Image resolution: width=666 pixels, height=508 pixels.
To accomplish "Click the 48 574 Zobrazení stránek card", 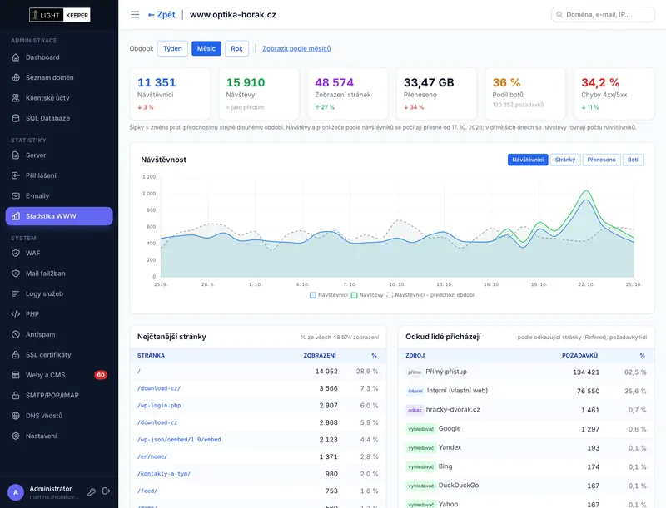I will point(347,94).
